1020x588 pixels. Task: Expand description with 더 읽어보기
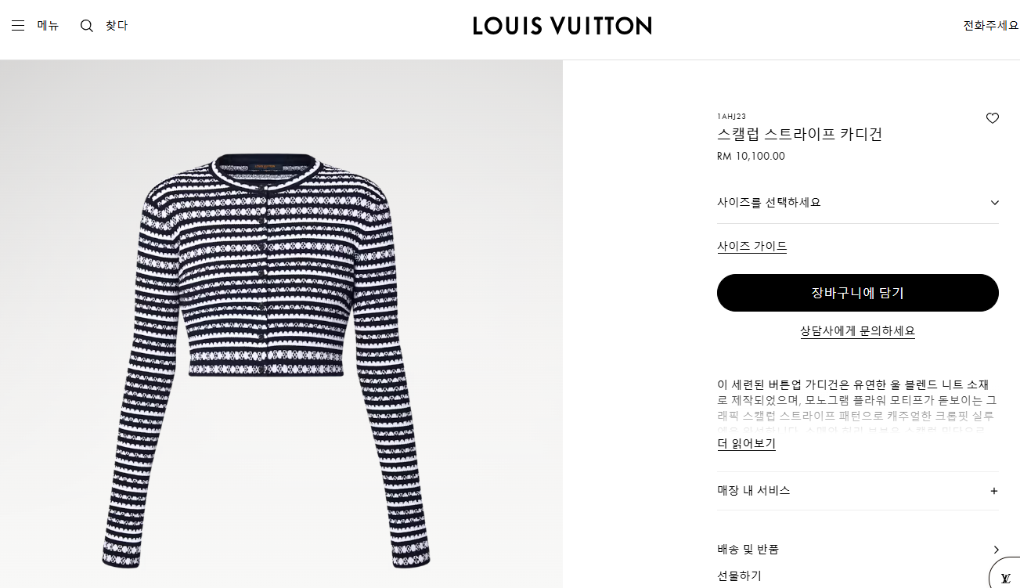[x=746, y=443]
